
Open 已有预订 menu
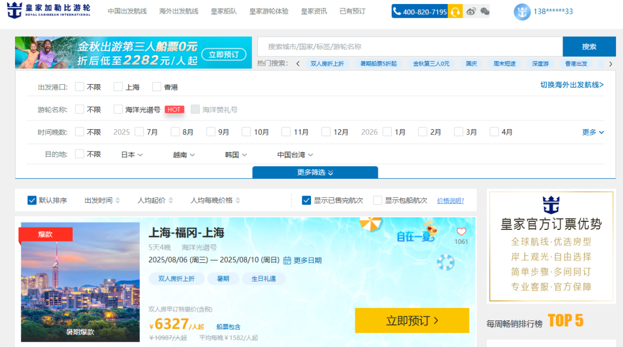tap(352, 11)
